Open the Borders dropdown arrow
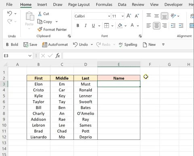This screenshot has width=194, height=156. tap(112, 25)
